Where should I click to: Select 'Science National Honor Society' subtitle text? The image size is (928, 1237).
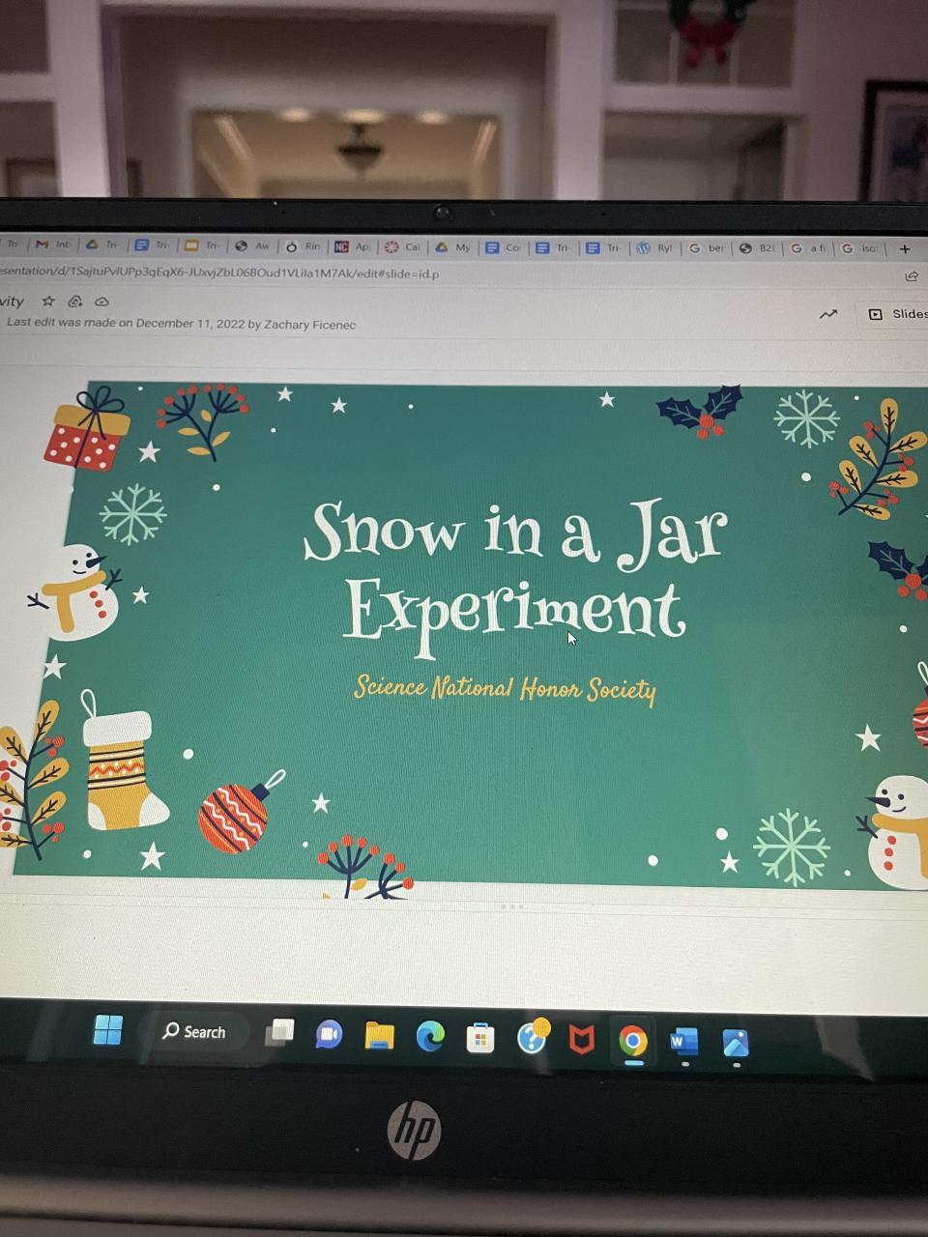(x=505, y=688)
